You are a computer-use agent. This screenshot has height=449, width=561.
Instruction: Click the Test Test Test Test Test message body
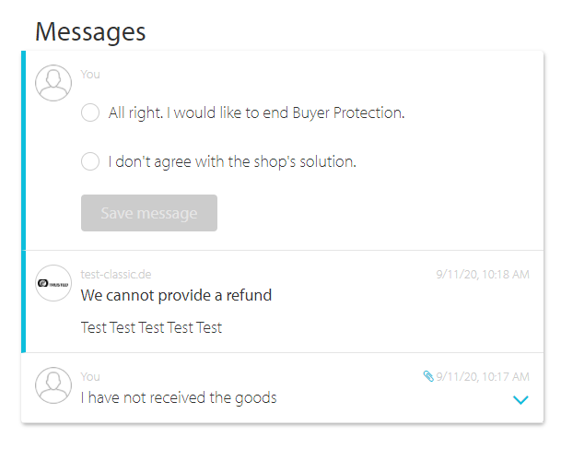tap(151, 327)
